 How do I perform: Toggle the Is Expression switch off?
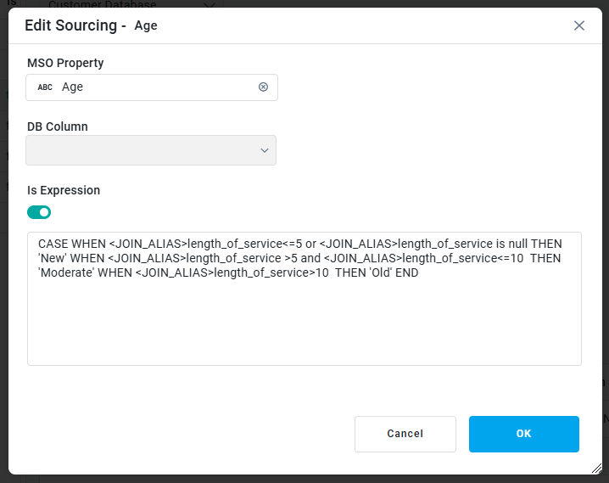(39, 212)
